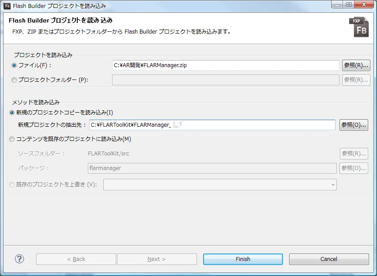Click 参照(R) button for the source folder

pos(354,153)
